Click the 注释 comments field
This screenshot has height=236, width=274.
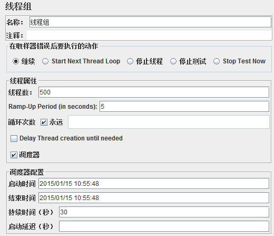point(149,35)
